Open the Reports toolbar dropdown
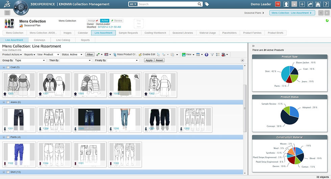331x179 pixels. tap(30, 55)
